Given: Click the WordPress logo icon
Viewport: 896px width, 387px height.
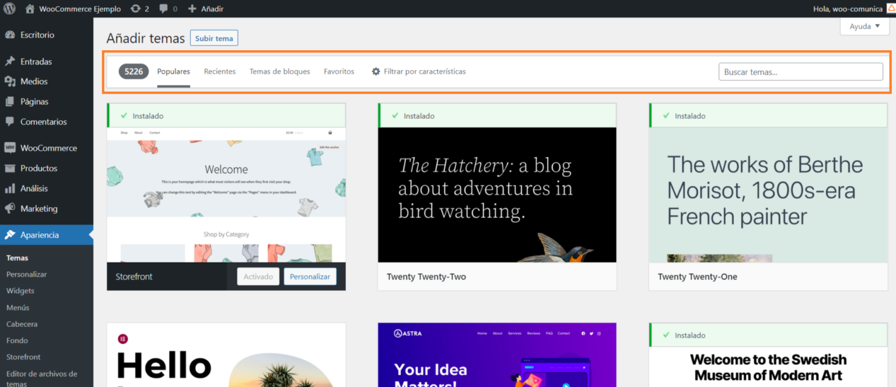Looking at the screenshot, I should click(x=9, y=9).
